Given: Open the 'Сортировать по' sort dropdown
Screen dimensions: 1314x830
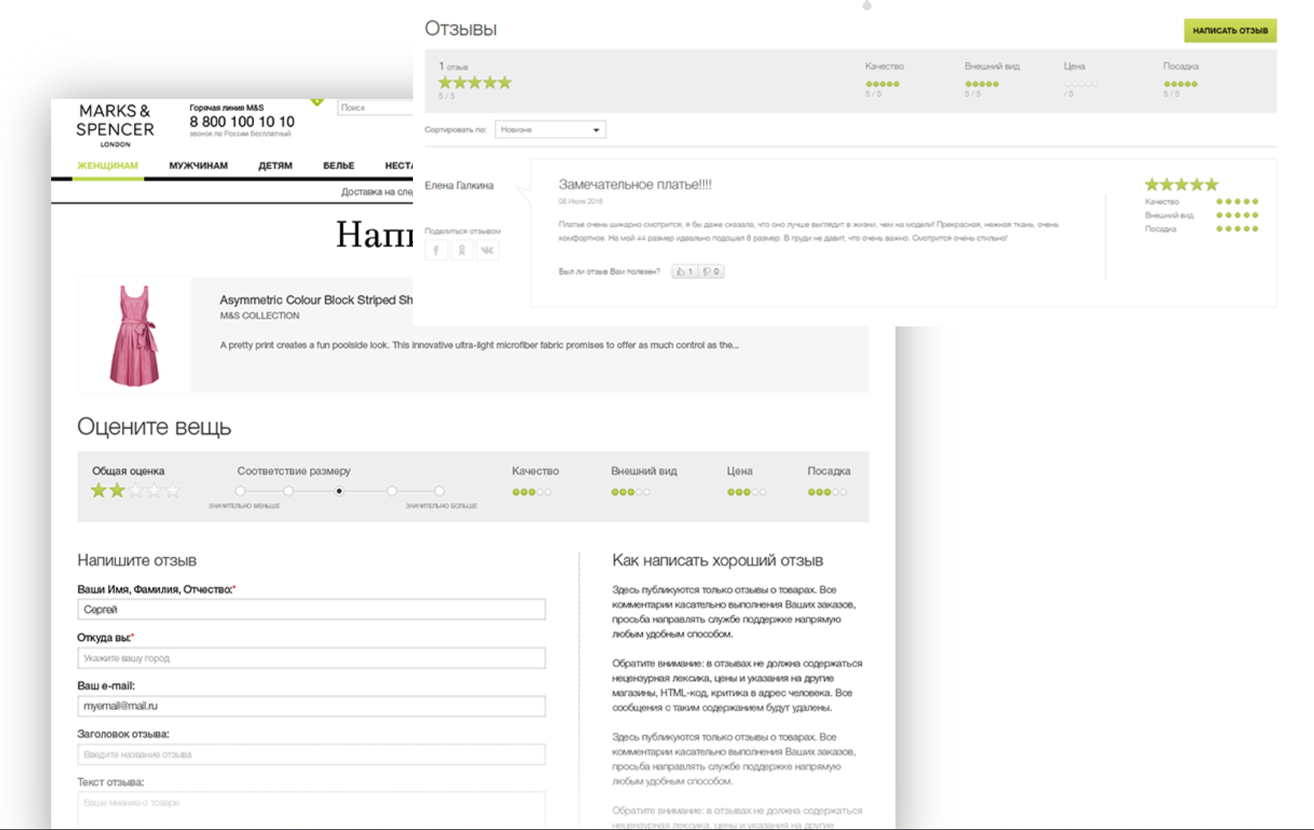Looking at the screenshot, I should (550, 130).
